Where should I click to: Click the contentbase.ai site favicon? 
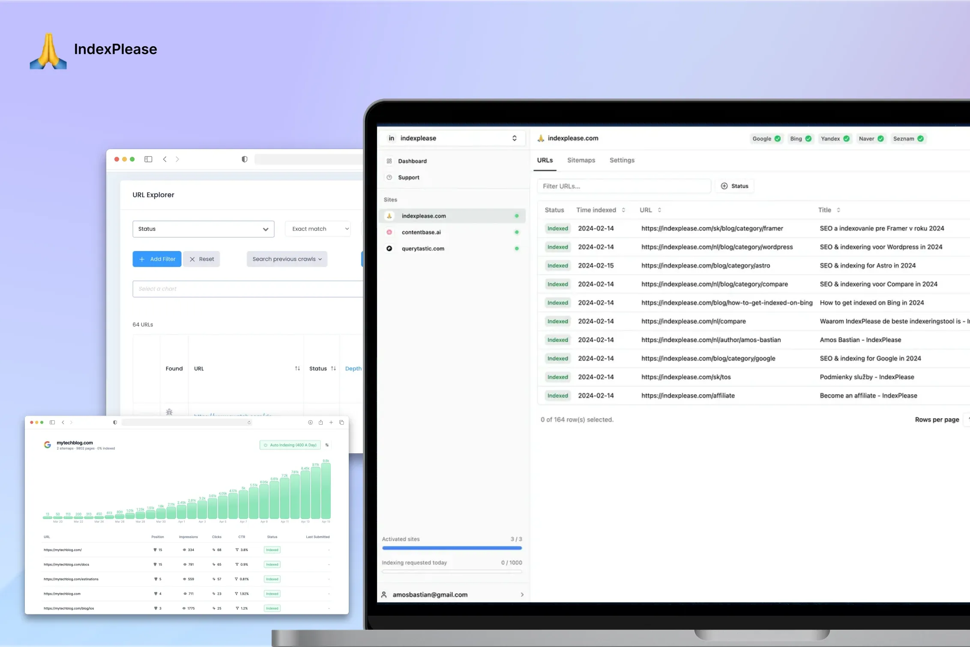[389, 232]
